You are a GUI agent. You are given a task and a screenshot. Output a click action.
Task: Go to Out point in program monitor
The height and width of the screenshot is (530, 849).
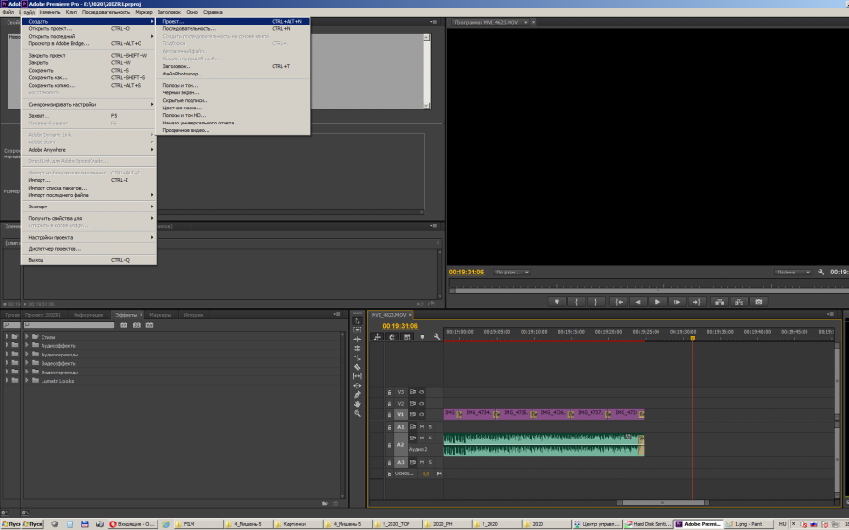[x=696, y=302]
